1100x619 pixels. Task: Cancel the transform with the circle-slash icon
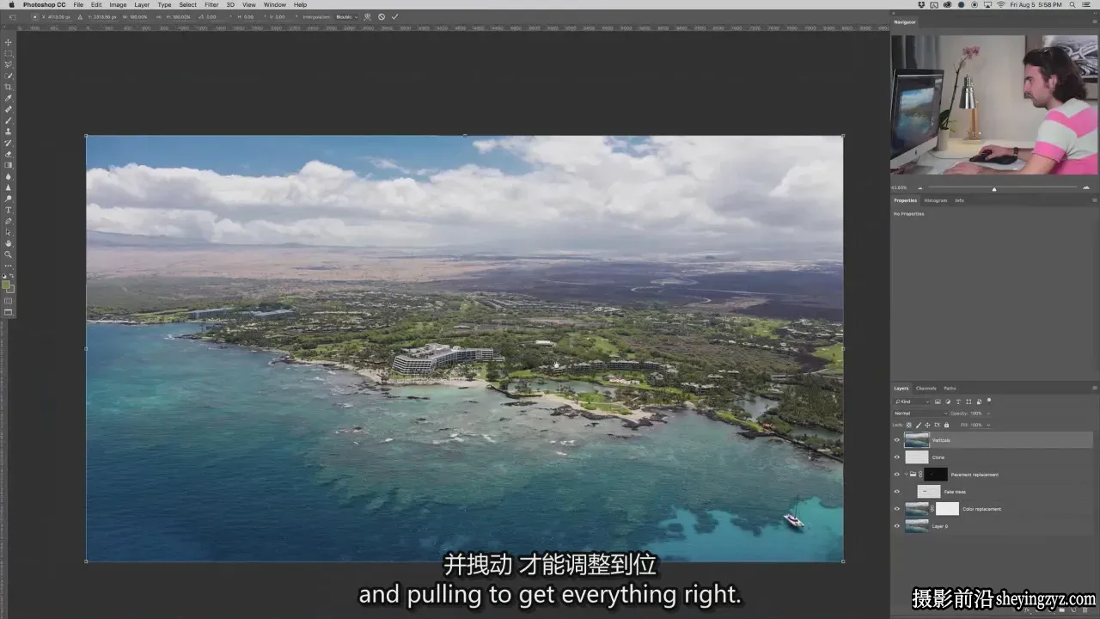click(x=382, y=16)
